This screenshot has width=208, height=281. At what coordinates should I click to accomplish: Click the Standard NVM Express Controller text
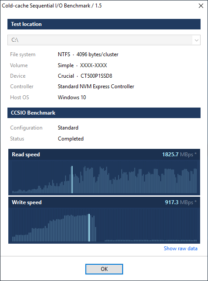click(x=96, y=86)
